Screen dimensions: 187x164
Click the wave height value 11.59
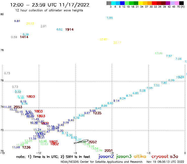[x=33, y=139]
